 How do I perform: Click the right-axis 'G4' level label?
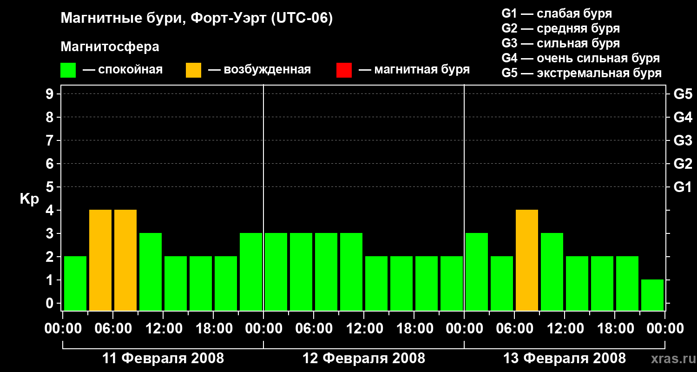pyautogui.click(x=683, y=117)
